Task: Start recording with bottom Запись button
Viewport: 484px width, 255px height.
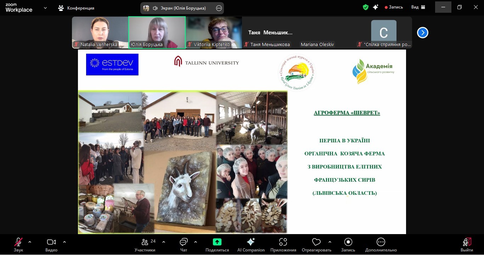Action: click(x=348, y=244)
